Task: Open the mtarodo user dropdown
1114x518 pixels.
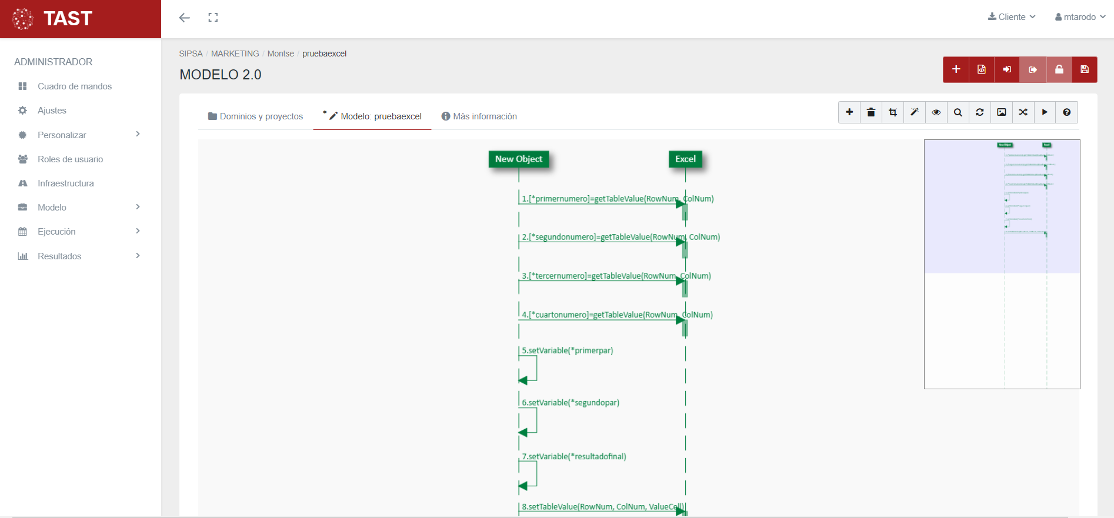Action: coord(1080,17)
